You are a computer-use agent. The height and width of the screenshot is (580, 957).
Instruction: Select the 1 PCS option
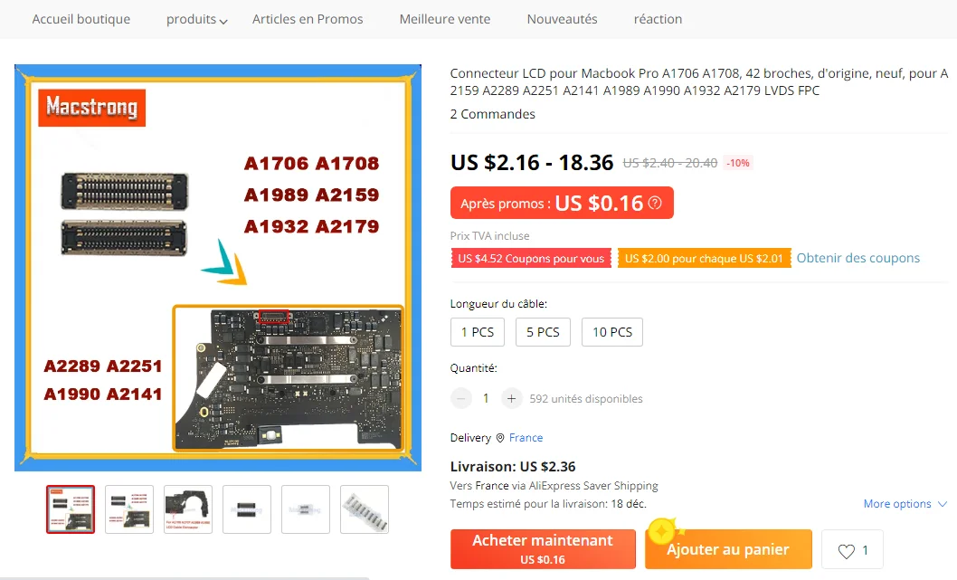pyautogui.click(x=478, y=332)
